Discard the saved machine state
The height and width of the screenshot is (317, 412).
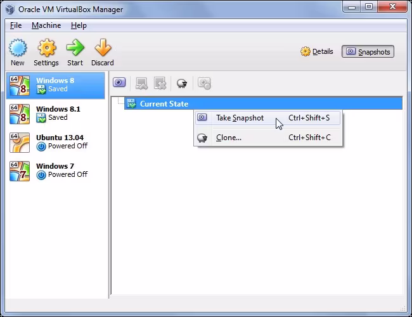(x=103, y=52)
